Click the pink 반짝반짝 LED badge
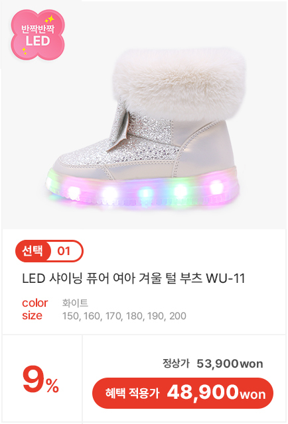 coord(38,35)
